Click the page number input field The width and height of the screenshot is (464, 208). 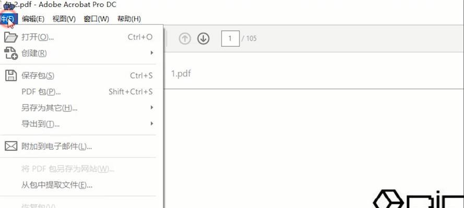[x=230, y=38]
